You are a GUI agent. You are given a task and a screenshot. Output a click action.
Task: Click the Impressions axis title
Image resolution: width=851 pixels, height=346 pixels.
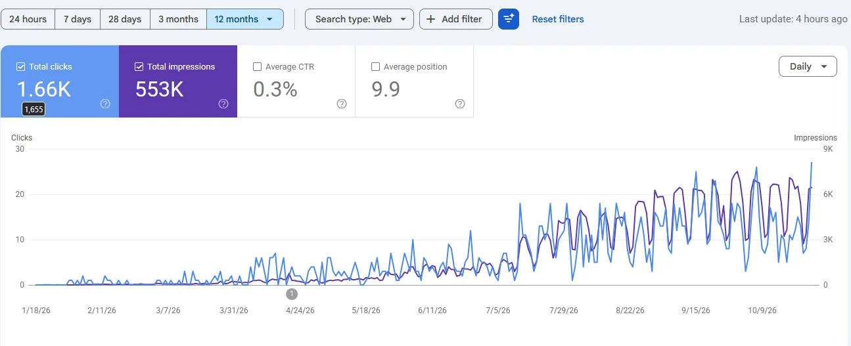816,138
